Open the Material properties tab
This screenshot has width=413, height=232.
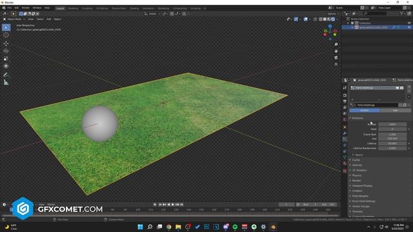(345, 163)
